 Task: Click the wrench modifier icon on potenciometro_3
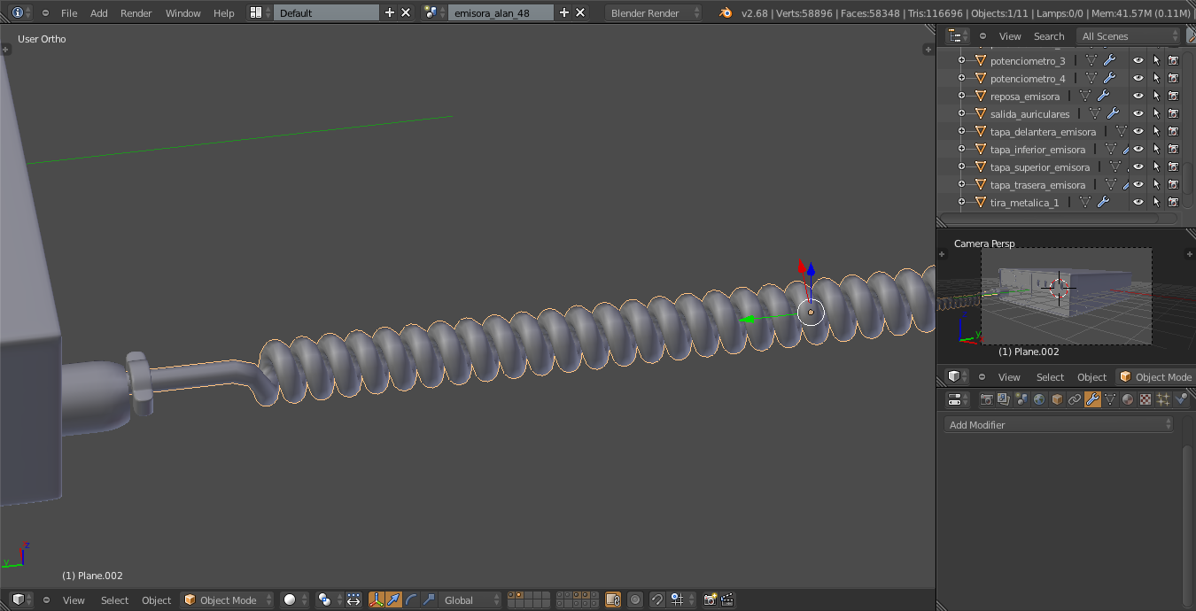pos(1109,60)
